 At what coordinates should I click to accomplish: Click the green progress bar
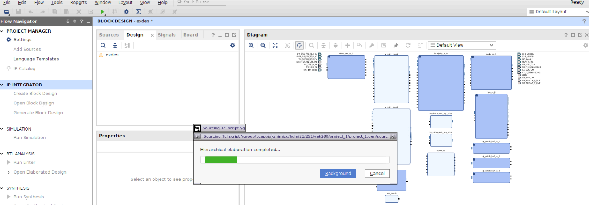pos(221,160)
